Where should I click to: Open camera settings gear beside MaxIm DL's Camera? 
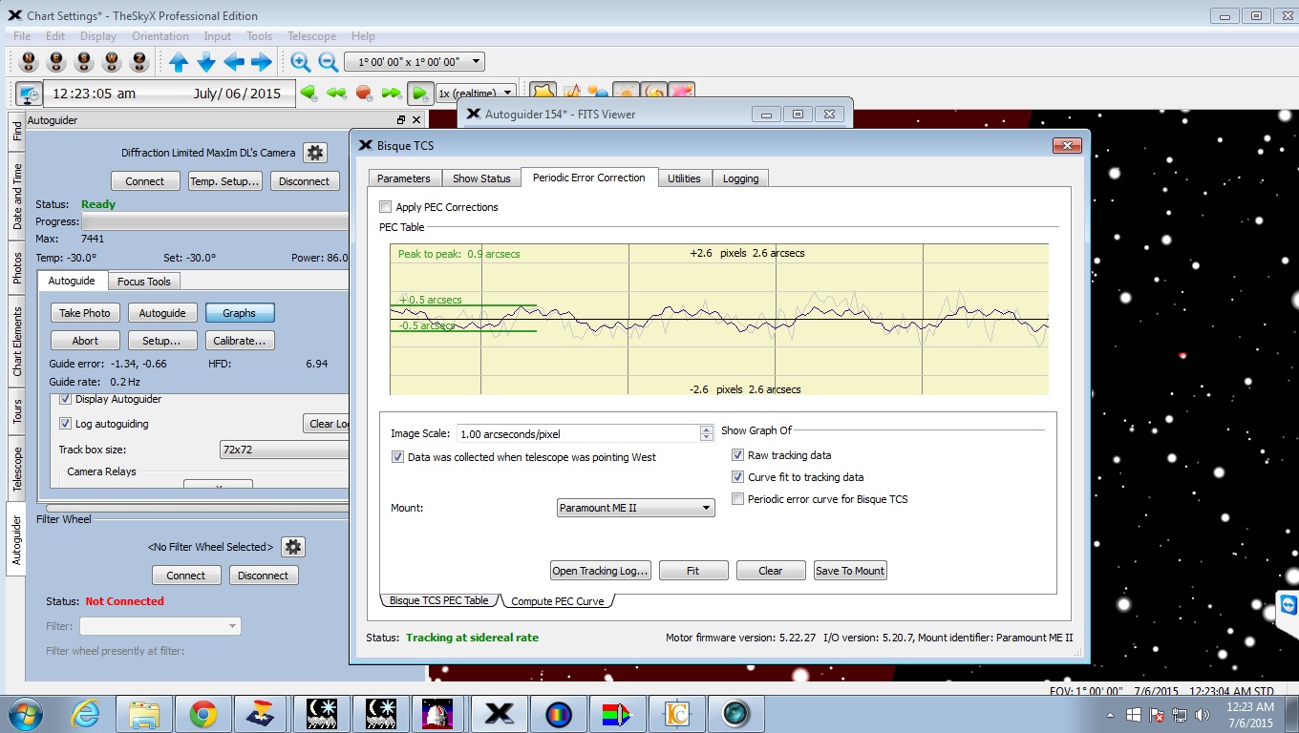(314, 153)
